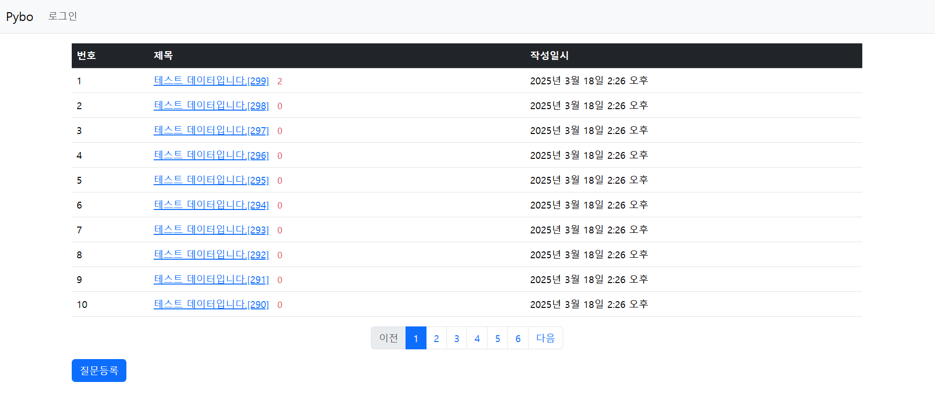Viewport: 935px width, 419px height.
Task: Click the answer count 0 next to [295]
Action: click(280, 181)
